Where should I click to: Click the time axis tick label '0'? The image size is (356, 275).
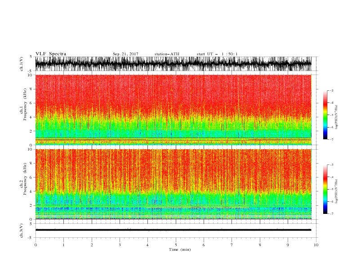[36, 245]
